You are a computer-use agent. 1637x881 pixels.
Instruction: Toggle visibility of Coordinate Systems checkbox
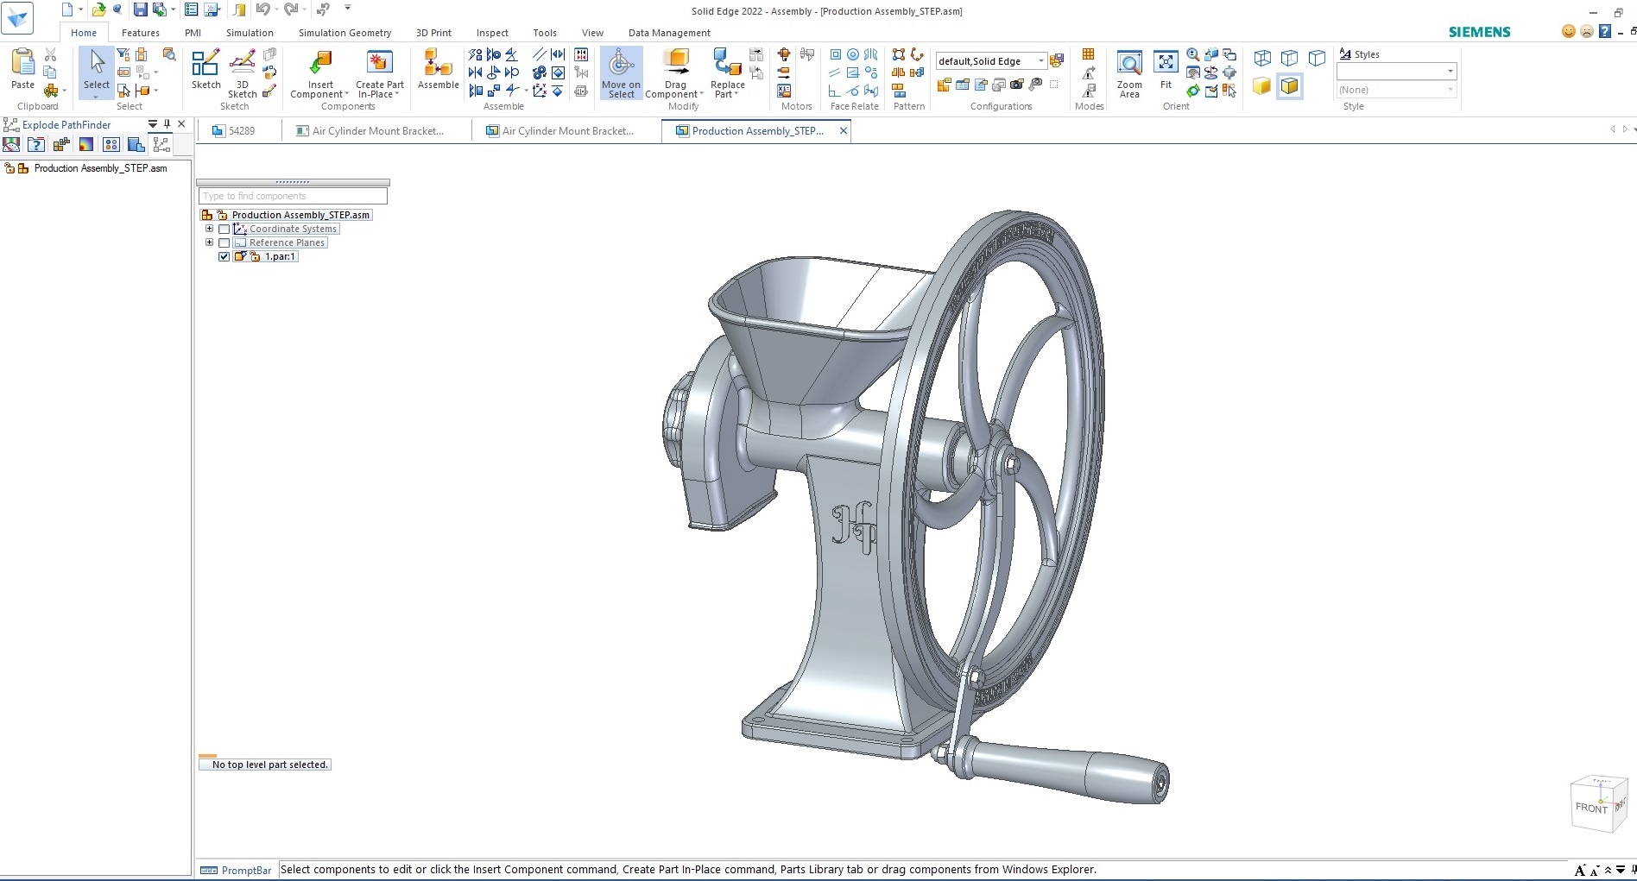[x=224, y=229]
